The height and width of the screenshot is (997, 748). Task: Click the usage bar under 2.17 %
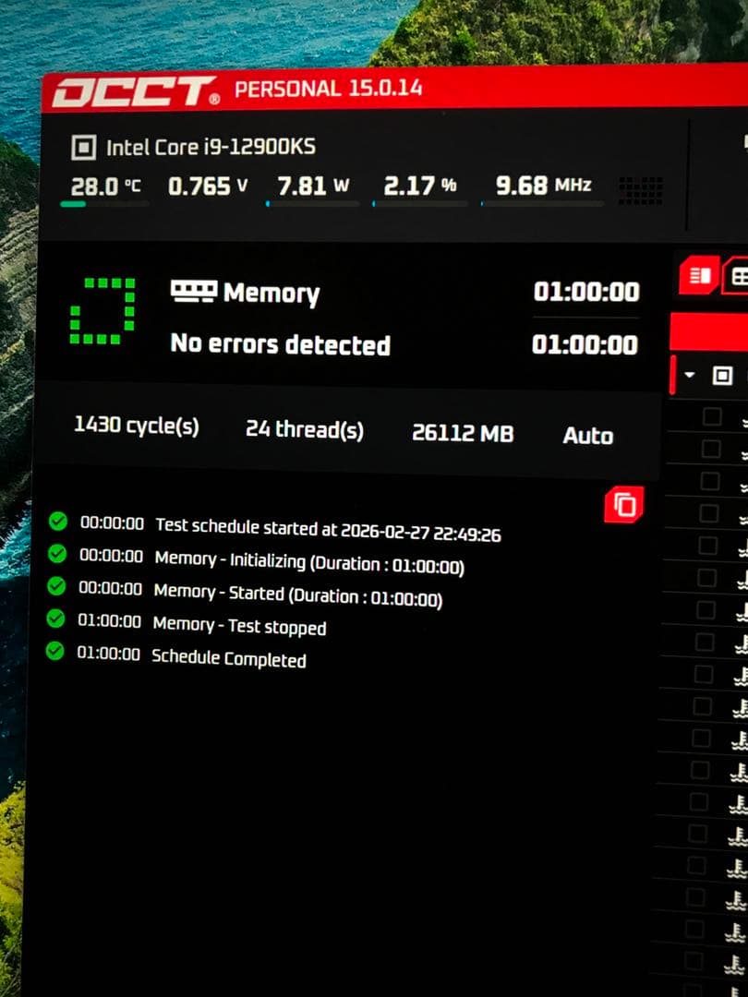(x=420, y=204)
